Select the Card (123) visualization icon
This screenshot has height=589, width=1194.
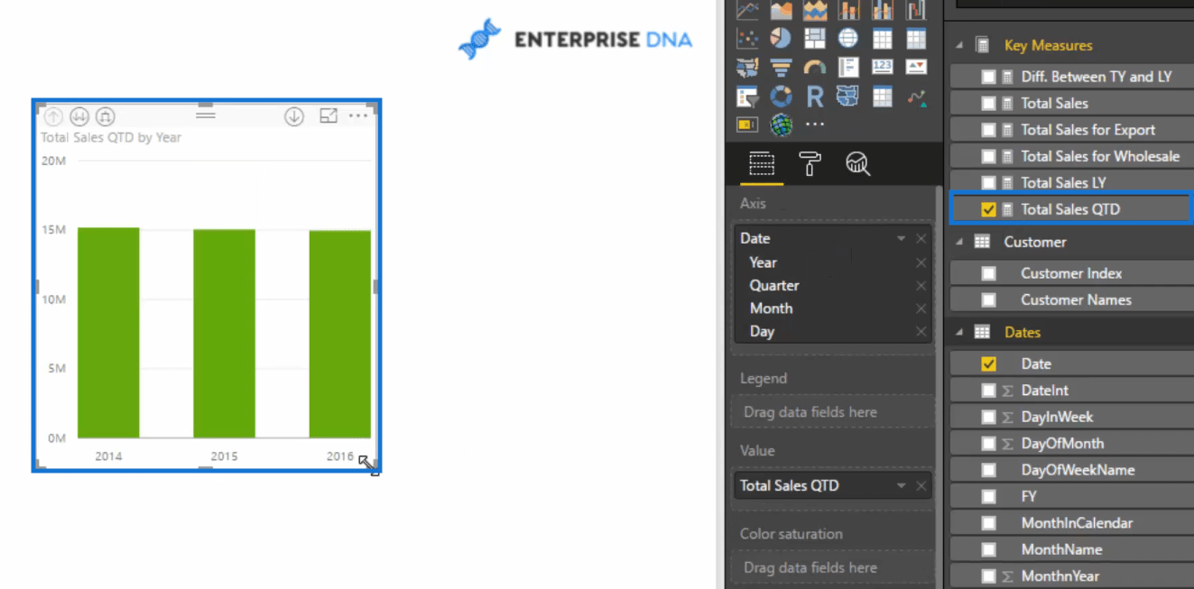pyautogui.click(x=883, y=68)
